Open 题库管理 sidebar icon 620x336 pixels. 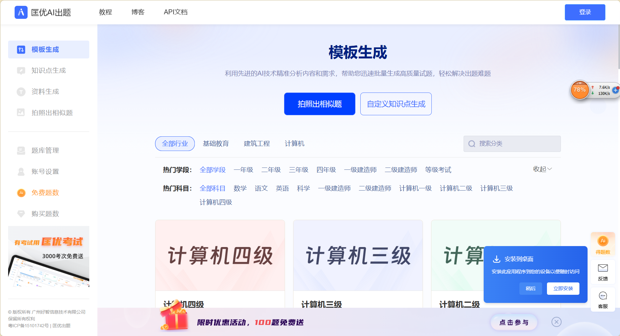pyautogui.click(x=21, y=151)
